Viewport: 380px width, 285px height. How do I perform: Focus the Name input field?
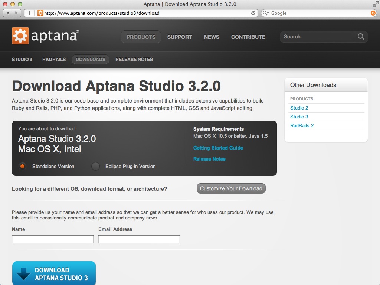pos(53,239)
